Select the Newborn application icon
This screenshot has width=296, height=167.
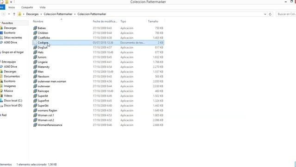point(35,77)
